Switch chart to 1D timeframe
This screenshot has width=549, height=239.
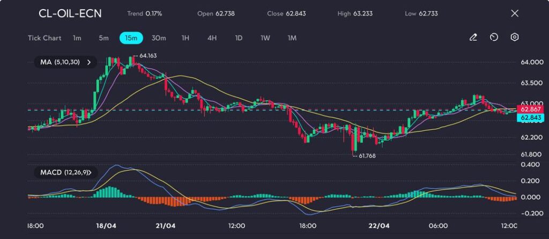point(239,38)
